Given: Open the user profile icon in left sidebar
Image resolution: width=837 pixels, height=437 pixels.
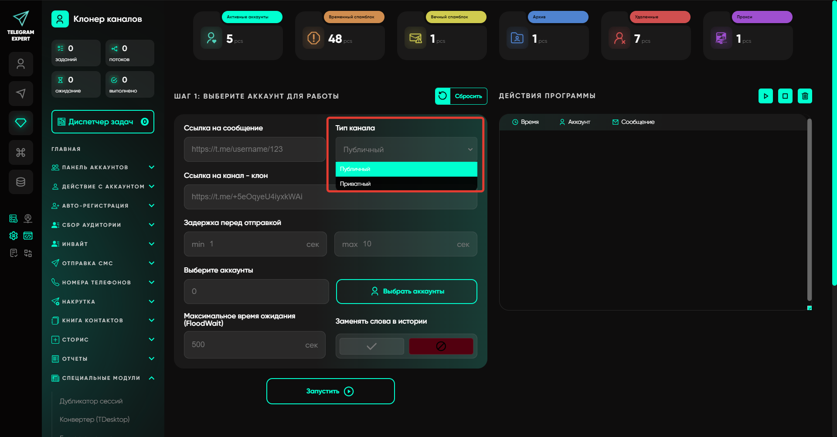Looking at the screenshot, I should click(20, 64).
